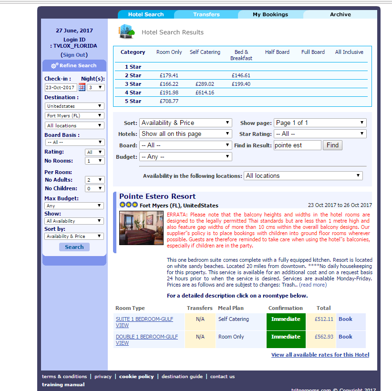Open the Fort Myers (FL) city dropdown
The image size is (392, 391).
[x=74, y=115]
